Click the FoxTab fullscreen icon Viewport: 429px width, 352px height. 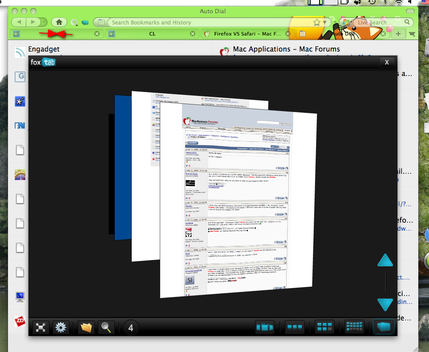click(40, 327)
